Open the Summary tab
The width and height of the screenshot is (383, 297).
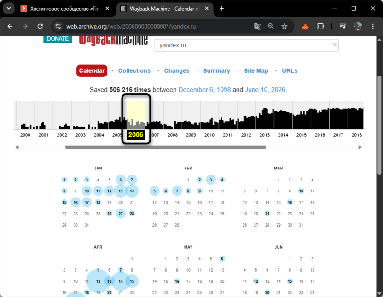coord(217,71)
